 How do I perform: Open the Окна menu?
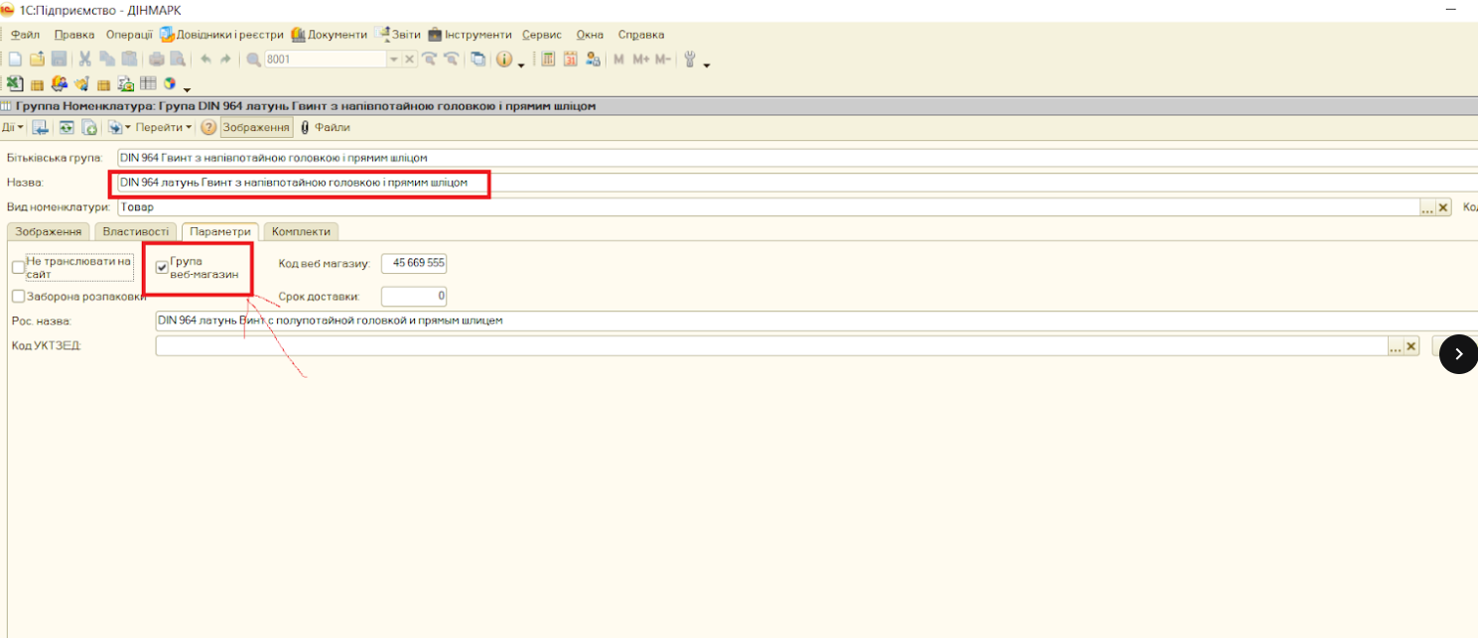coord(590,34)
